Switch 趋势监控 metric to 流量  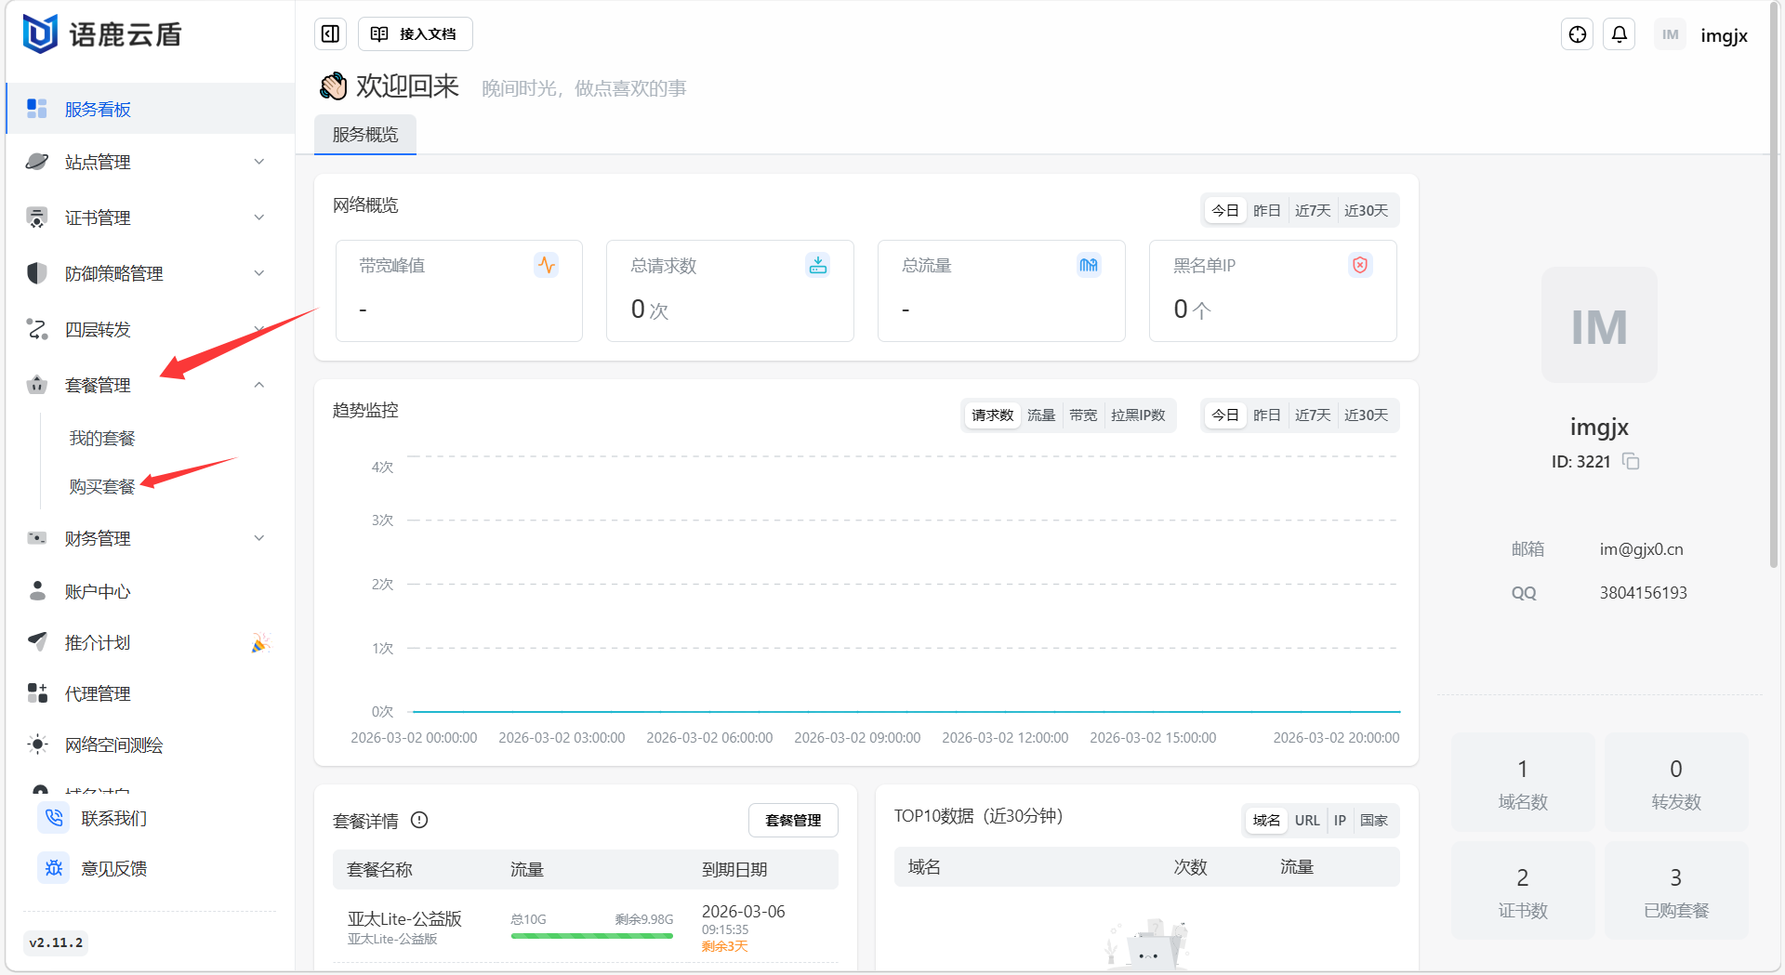click(x=1040, y=415)
